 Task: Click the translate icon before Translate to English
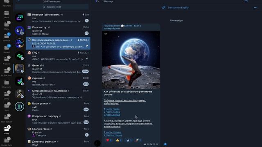click(164, 7)
